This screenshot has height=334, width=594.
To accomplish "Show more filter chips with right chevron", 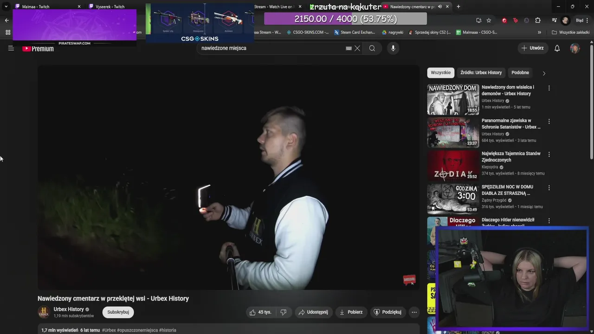I will tap(544, 73).
